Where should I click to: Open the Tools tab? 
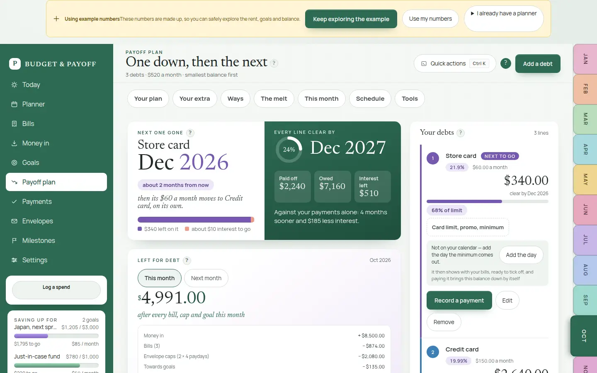(410, 99)
